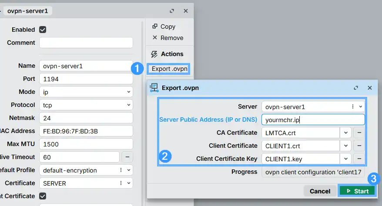Expand the Default Profile dropdown arrow
This screenshot has width=382, height=206.
(x=129, y=170)
